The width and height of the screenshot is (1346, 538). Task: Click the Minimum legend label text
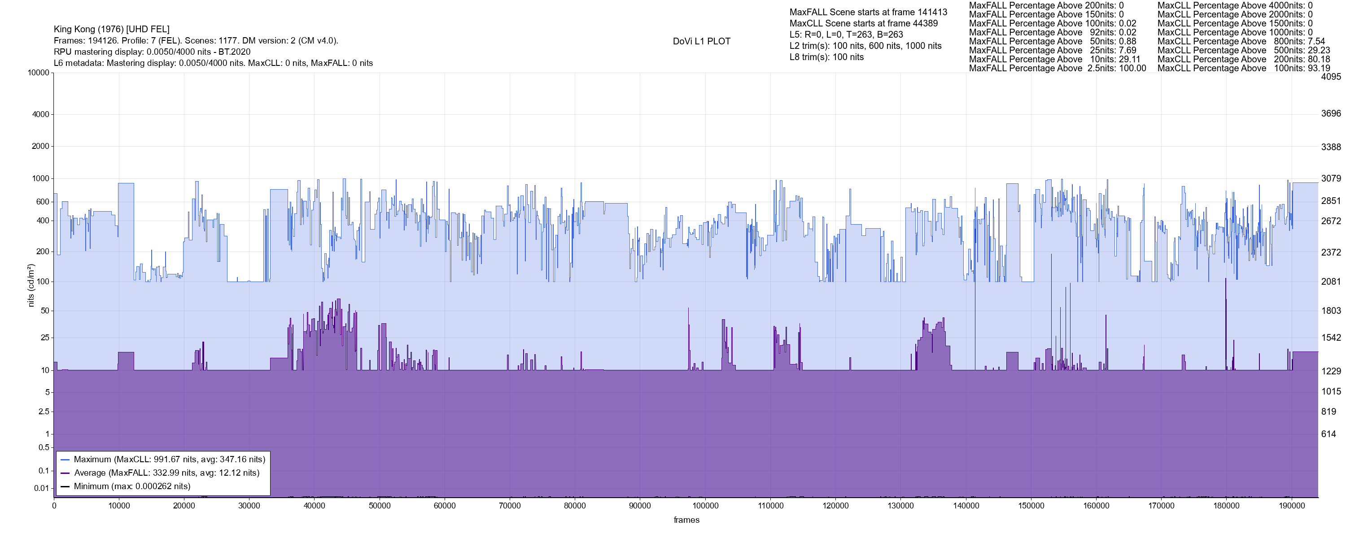point(131,486)
